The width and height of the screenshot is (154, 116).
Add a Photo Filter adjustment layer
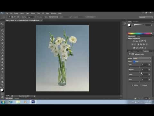pos(141,44)
